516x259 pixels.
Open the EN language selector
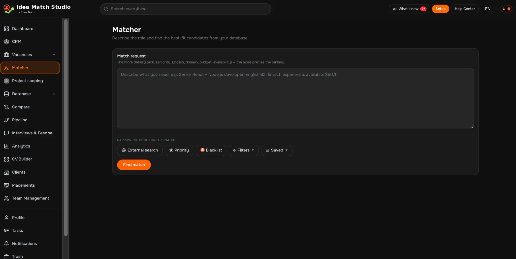pyautogui.click(x=488, y=9)
